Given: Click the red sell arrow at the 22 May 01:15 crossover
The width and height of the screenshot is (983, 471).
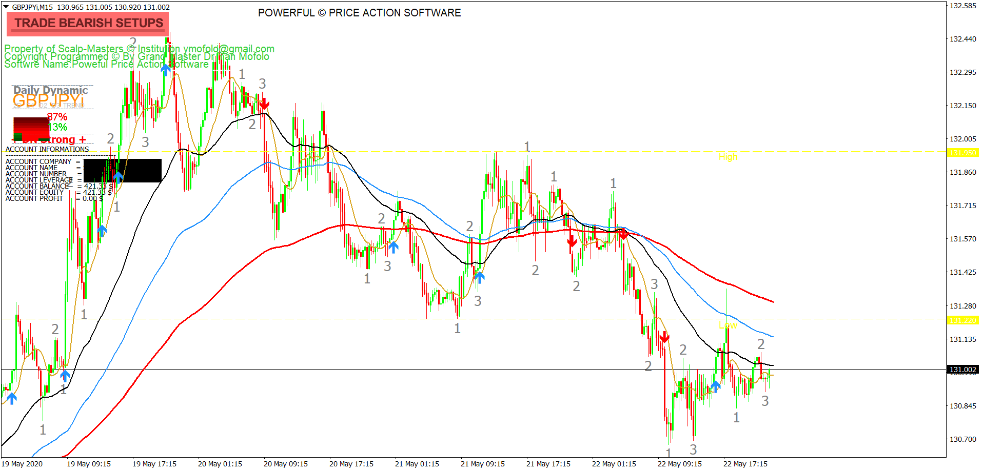Looking at the screenshot, I should point(623,234).
